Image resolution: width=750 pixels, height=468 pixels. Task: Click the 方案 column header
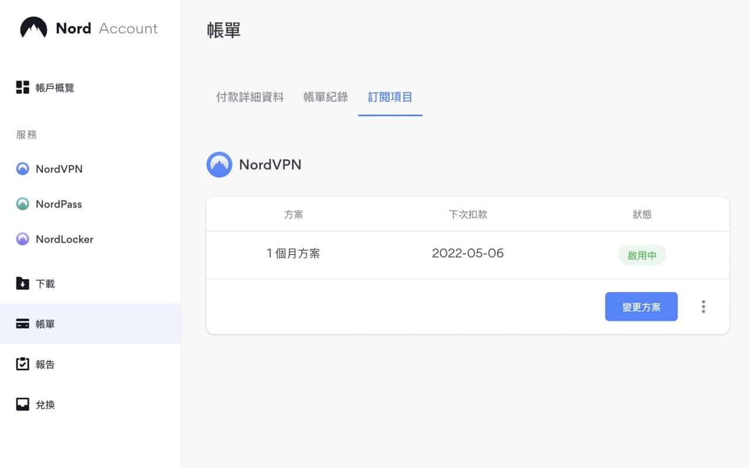pos(293,215)
